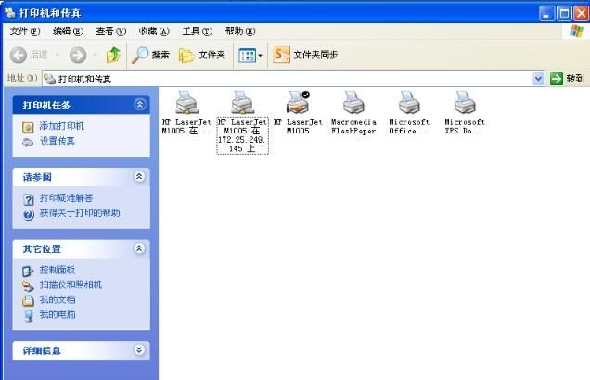Open 获得关于打印的帮助 link
This screenshot has height=380, width=590.
click(x=80, y=213)
